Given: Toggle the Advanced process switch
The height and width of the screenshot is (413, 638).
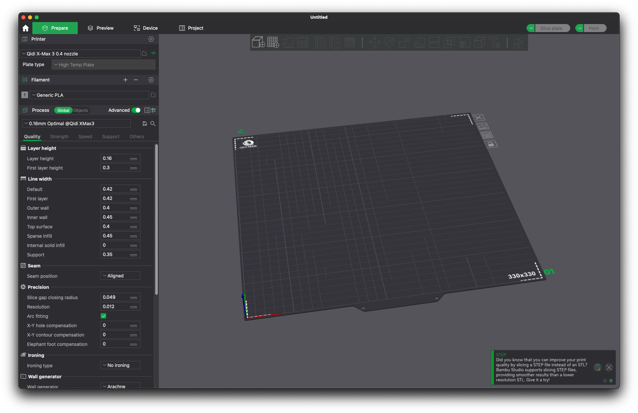Looking at the screenshot, I should [136, 110].
